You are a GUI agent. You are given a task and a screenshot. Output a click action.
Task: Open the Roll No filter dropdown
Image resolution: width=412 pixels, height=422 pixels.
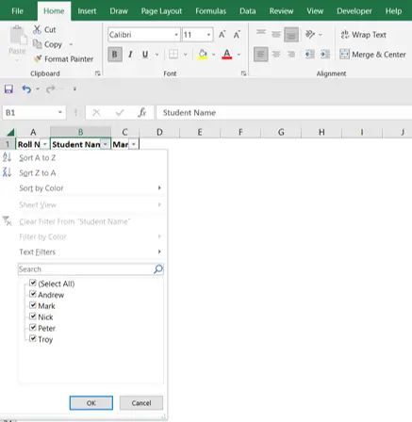45,144
